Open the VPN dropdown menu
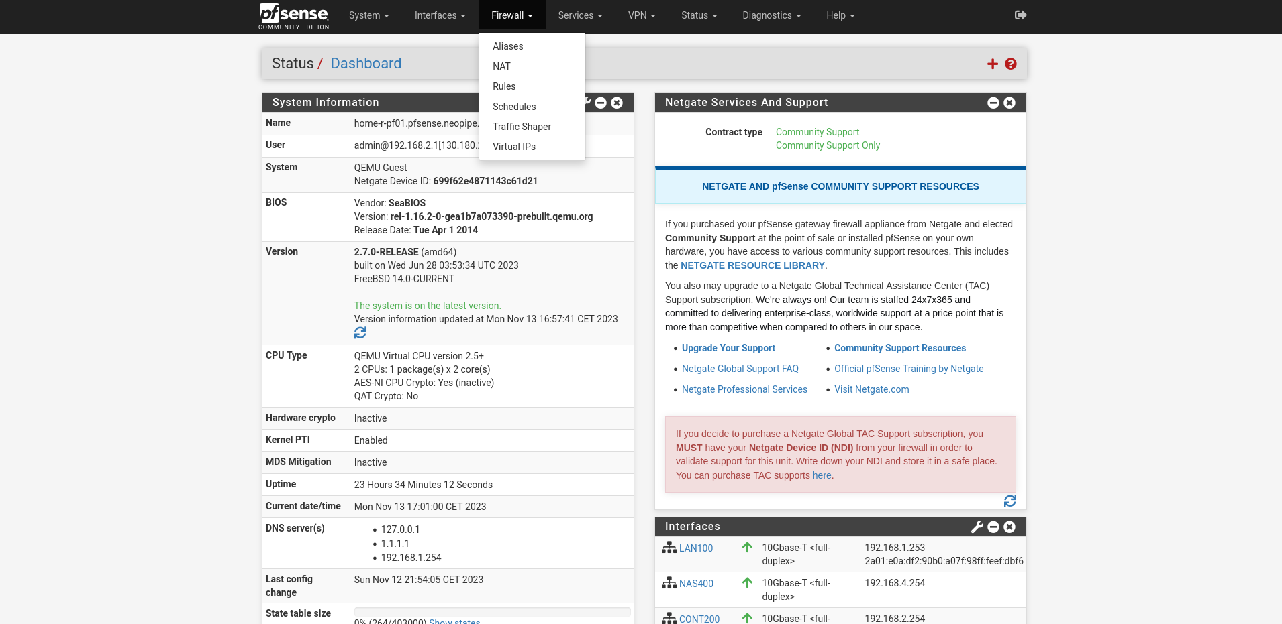 [x=642, y=15]
